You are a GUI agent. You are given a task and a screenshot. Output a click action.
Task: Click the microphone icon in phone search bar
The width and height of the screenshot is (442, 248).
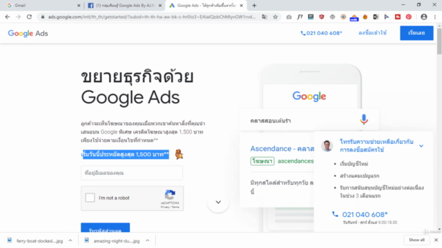tap(364, 120)
